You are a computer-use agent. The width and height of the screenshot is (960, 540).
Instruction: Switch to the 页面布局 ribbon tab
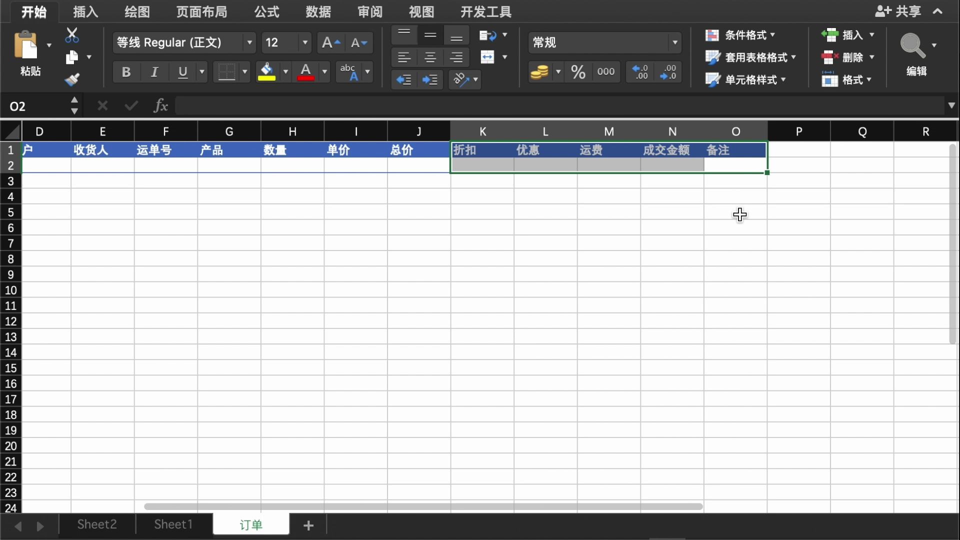(201, 11)
